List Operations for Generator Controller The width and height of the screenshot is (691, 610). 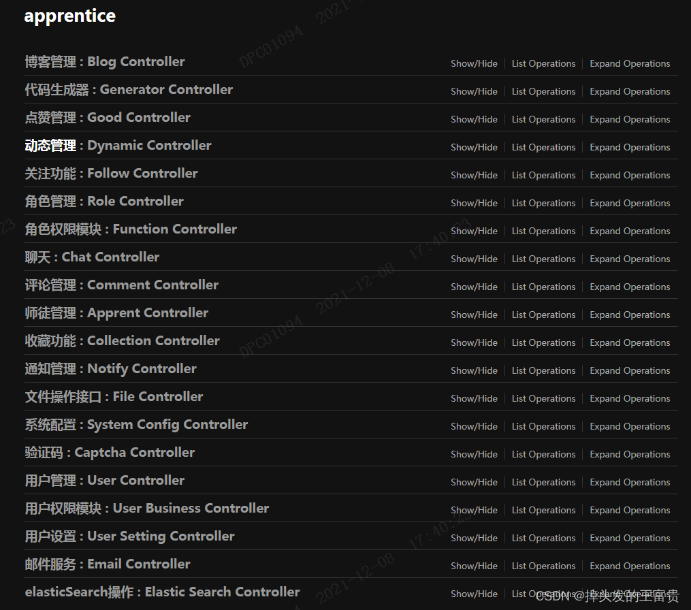543,91
